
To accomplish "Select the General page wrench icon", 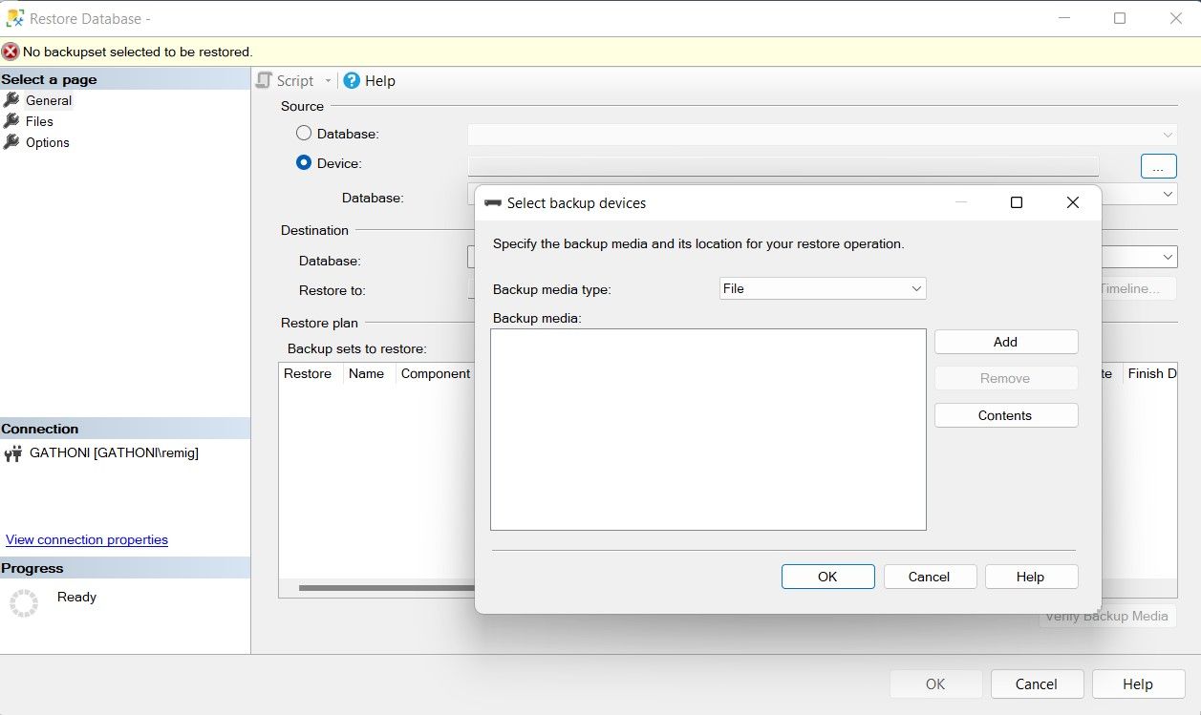I will click(11, 100).
